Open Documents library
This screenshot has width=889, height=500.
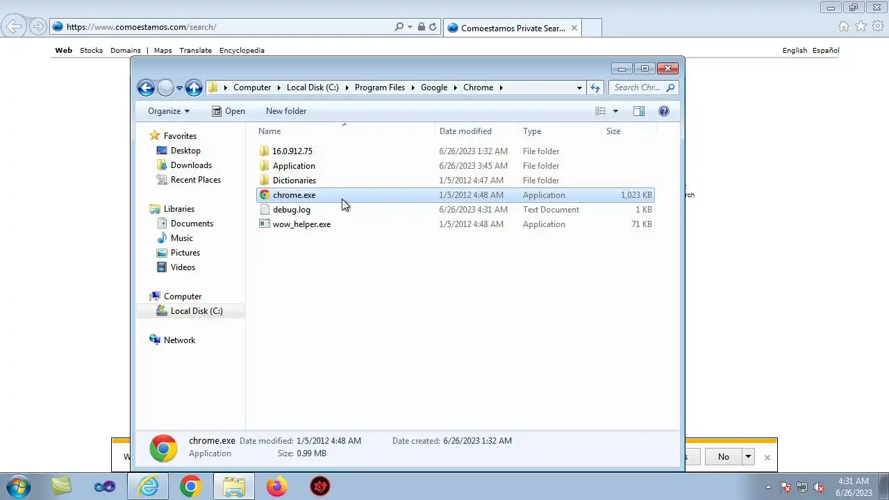(x=192, y=224)
